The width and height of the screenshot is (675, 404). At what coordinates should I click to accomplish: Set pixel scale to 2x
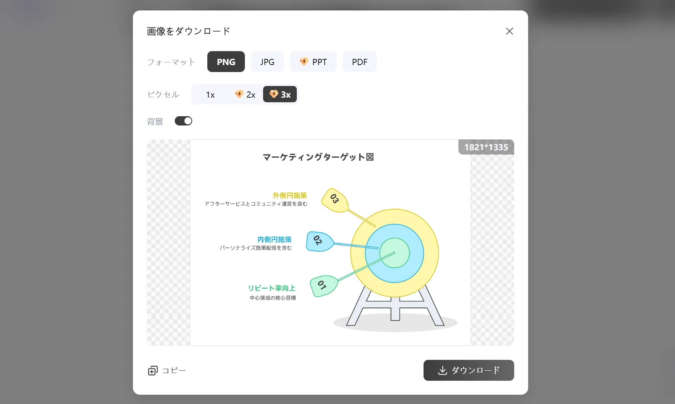pyautogui.click(x=245, y=95)
